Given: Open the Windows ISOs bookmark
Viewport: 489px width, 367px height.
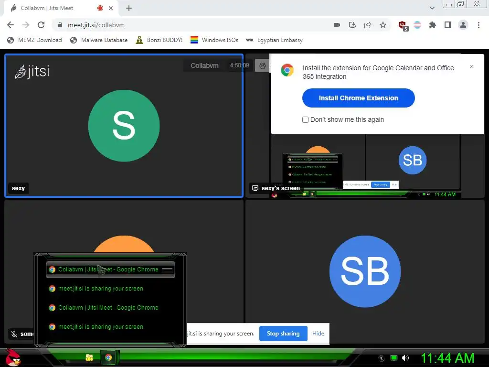Looking at the screenshot, I should [214, 40].
